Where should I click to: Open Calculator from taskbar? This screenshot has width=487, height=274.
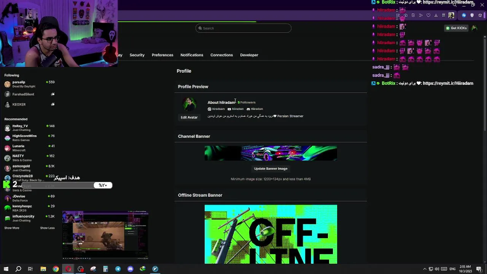(105, 269)
